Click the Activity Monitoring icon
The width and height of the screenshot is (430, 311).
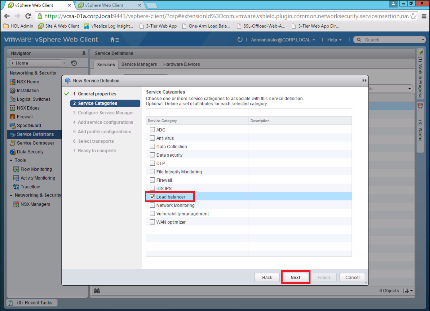pyautogui.click(x=16, y=178)
